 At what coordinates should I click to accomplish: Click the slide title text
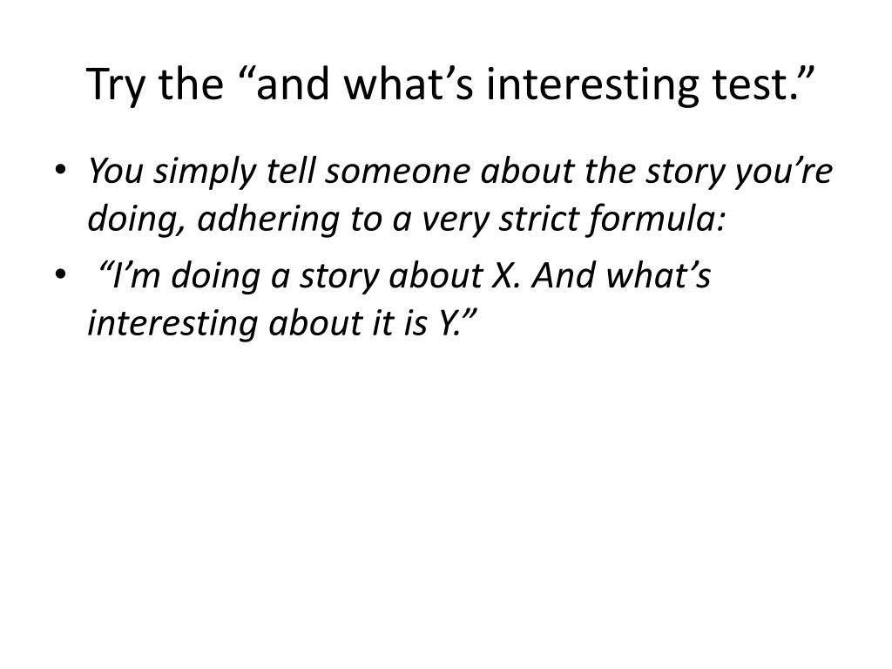tap(450, 84)
